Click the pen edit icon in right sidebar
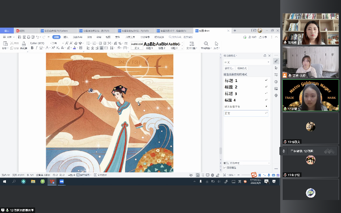Screen dimensions: 341x213 pos(276,61)
